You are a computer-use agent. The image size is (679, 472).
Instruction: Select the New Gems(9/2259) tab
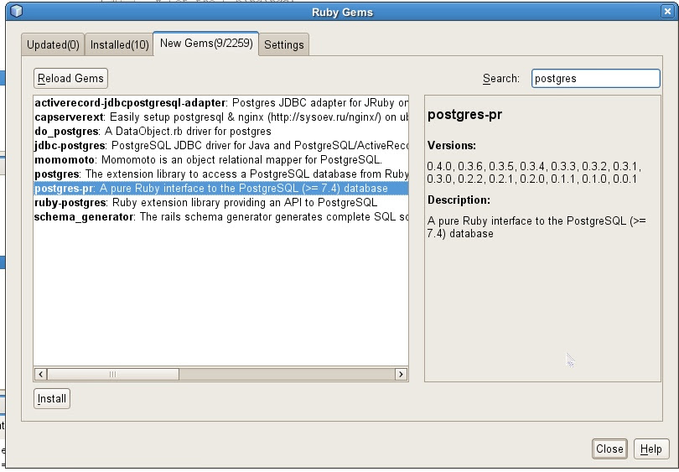pos(206,44)
